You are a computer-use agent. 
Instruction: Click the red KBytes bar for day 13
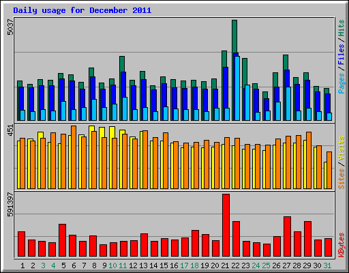click(x=144, y=245)
